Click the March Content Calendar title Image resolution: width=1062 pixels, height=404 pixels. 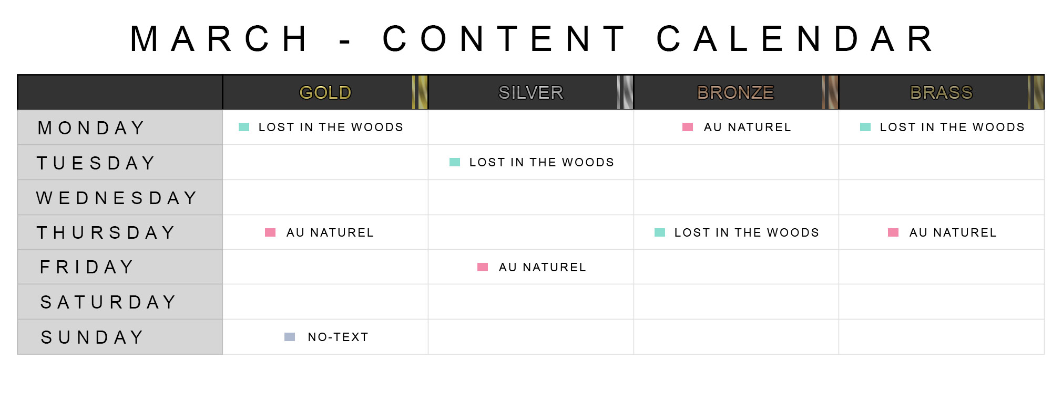pos(532,38)
